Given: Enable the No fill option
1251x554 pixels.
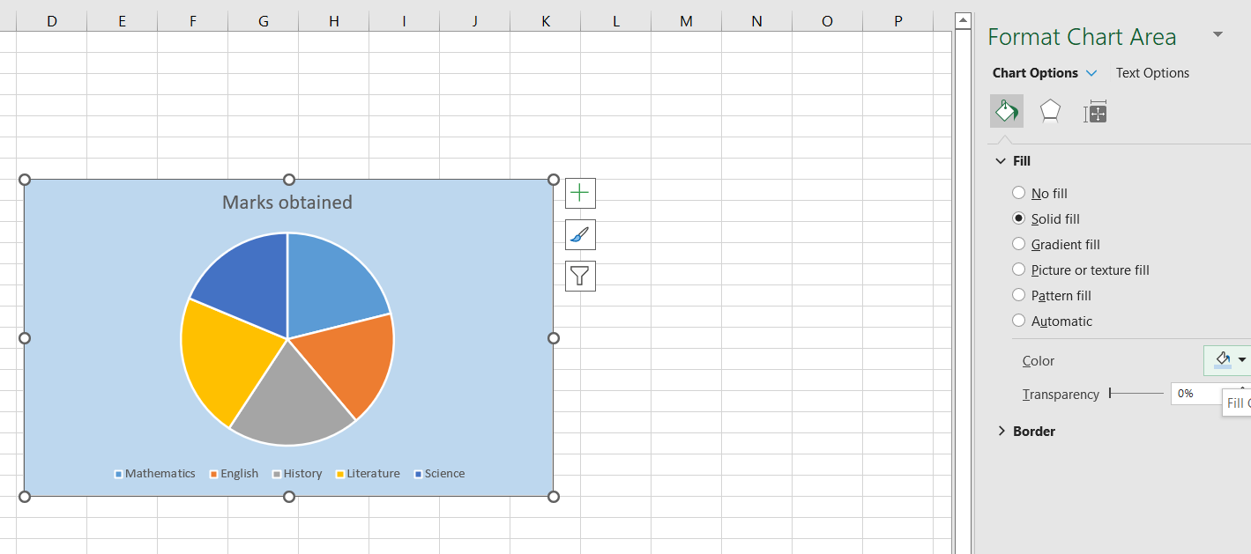Looking at the screenshot, I should click(x=1019, y=193).
